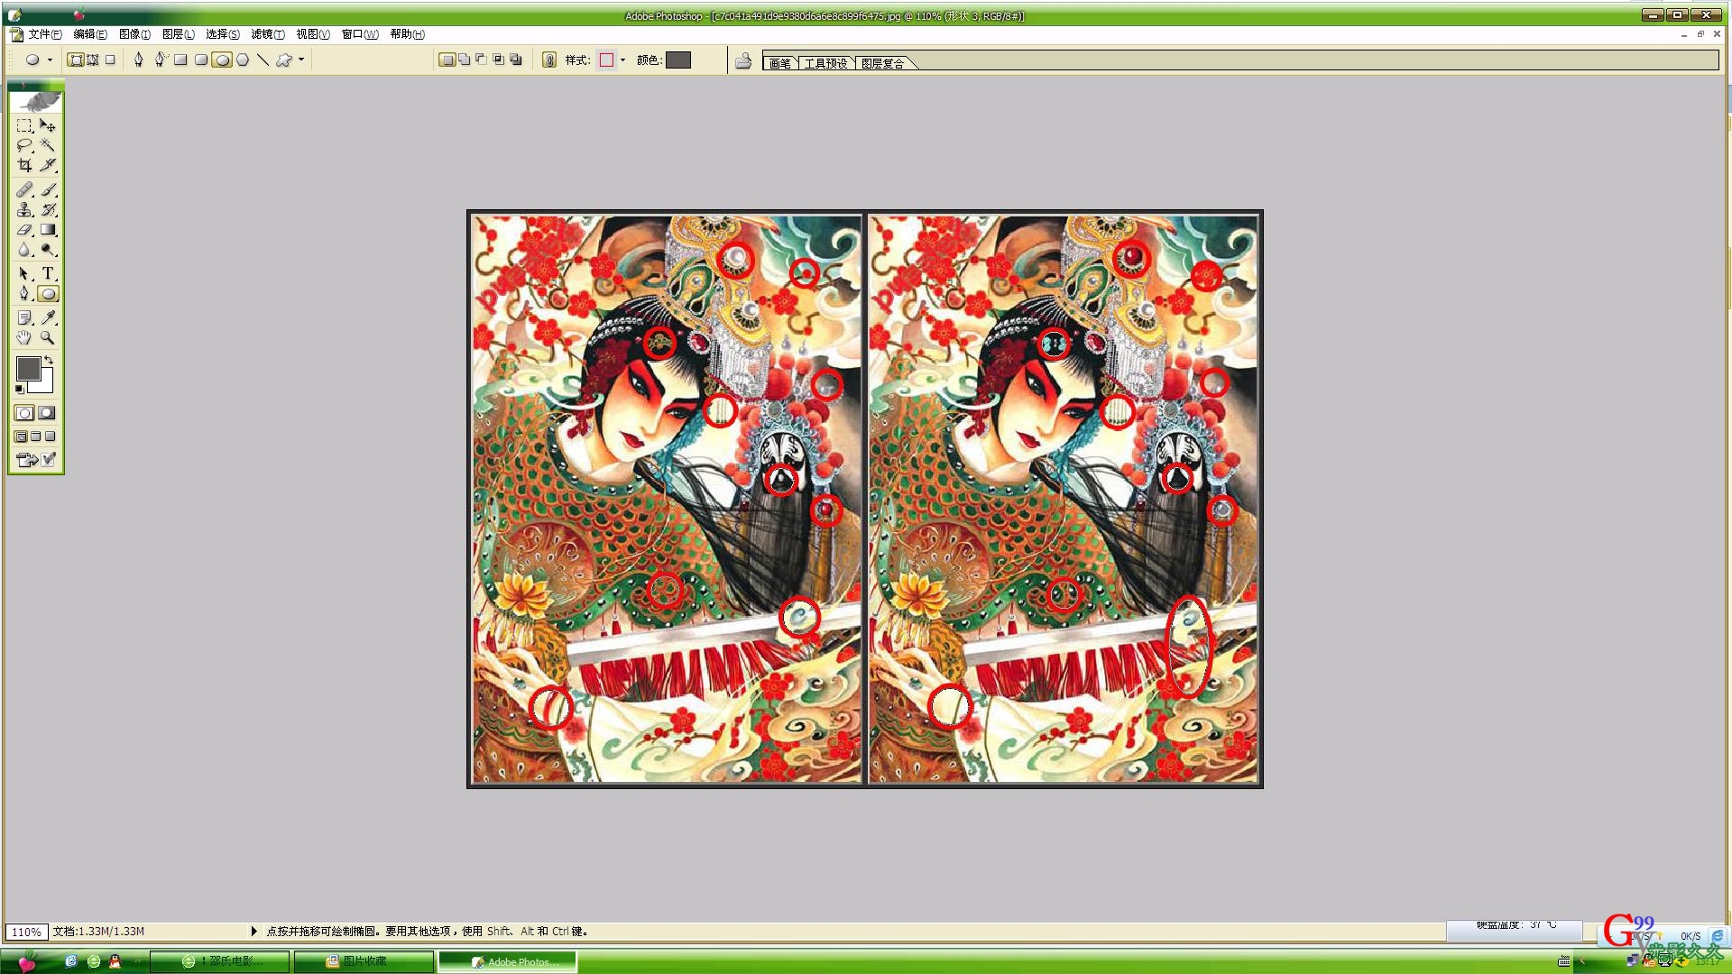Screen dimensions: 1732x974
Task: Toggle the style link chain button
Action: coord(548,60)
